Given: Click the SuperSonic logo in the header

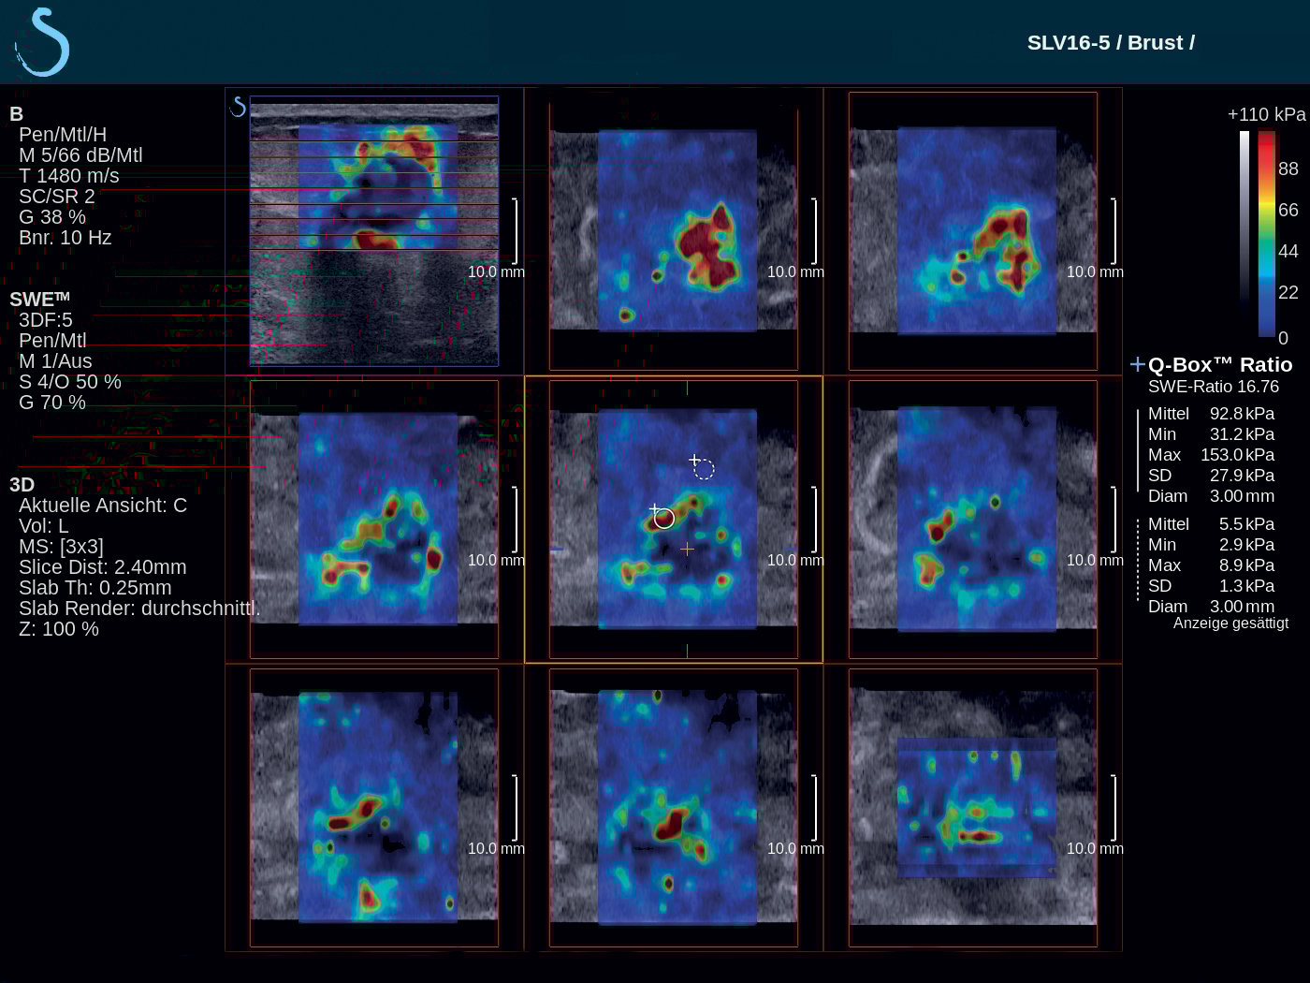Looking at the screenshot, I should point(43,42).
